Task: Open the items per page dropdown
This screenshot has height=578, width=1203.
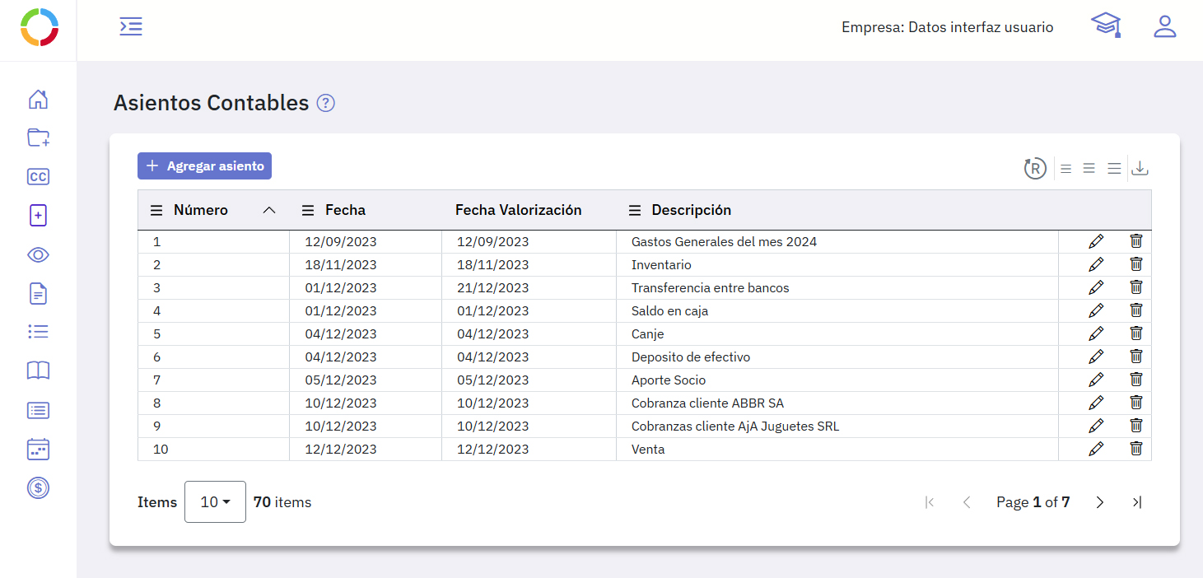Action: tap(215, 502)
